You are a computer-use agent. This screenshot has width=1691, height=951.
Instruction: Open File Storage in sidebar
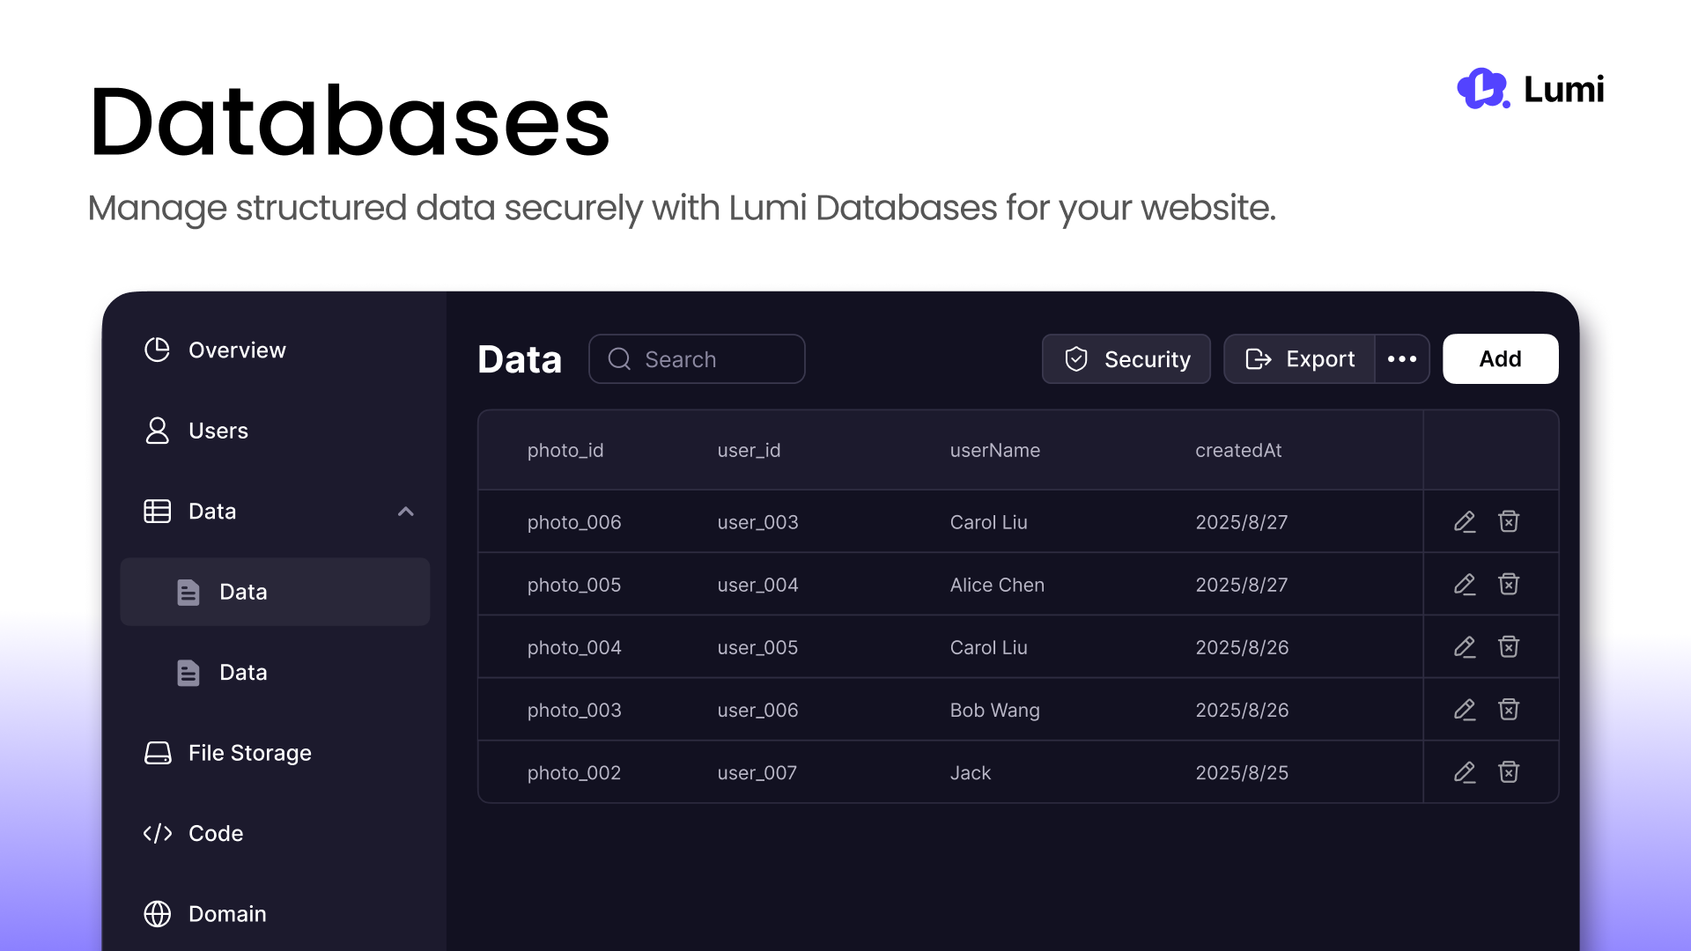tap(249, 753)
